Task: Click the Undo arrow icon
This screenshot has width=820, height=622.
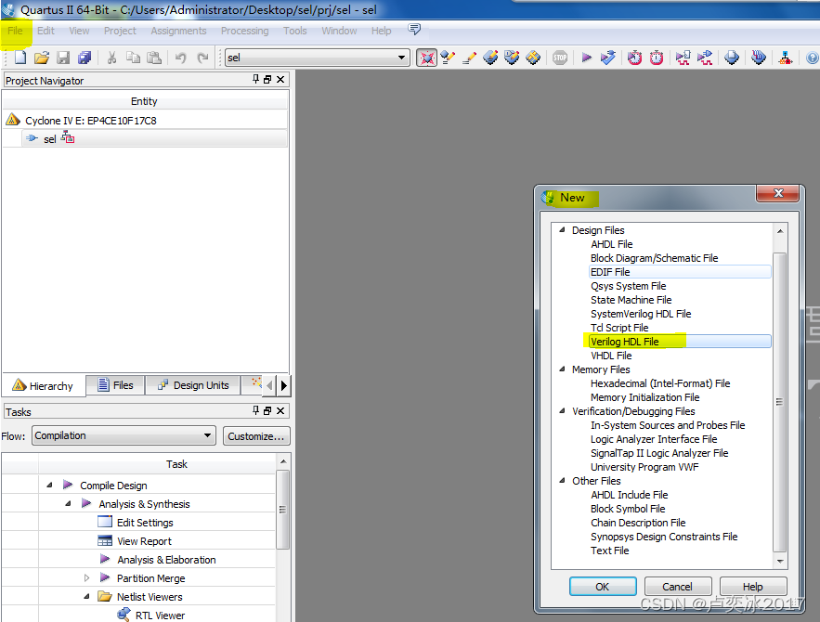Action: coord(181,58)
